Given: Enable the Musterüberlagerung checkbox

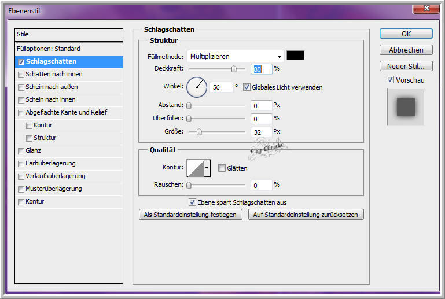Looking at the screenshot, I should [x=21, y=189].
